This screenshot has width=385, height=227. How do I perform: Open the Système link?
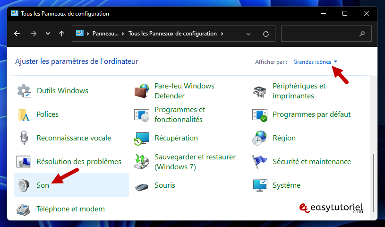[x=287, y=185]
